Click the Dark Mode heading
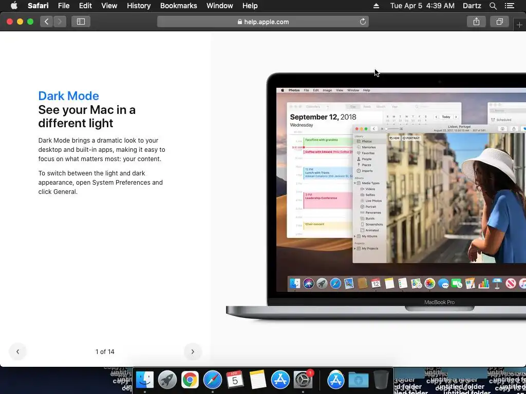The width and height of the screenshot is (526, 394). point(68,96)
